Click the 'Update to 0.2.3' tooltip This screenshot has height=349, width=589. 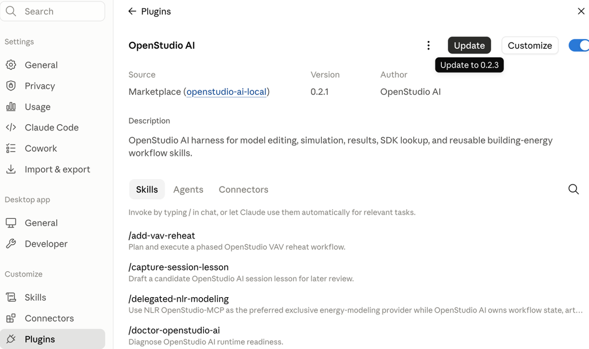[469, 65]
